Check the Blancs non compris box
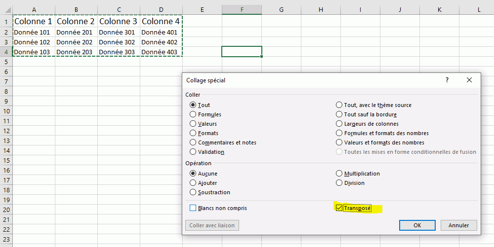Viewport: 494px width, 247px height. coord(193,208)
